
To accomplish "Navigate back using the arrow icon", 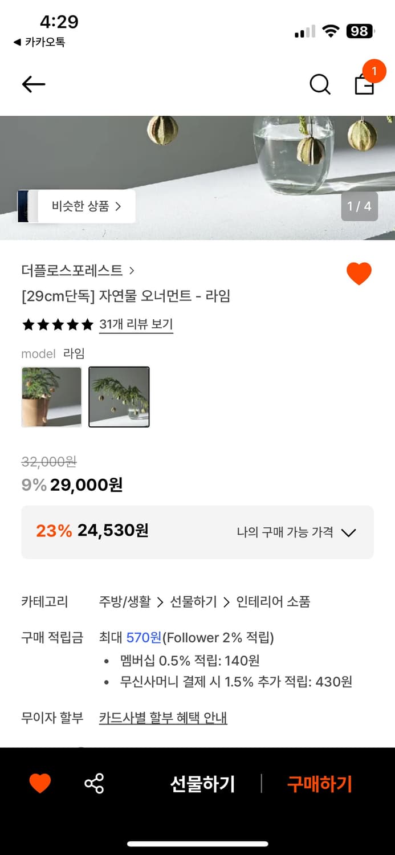I will tap(32, 84).
